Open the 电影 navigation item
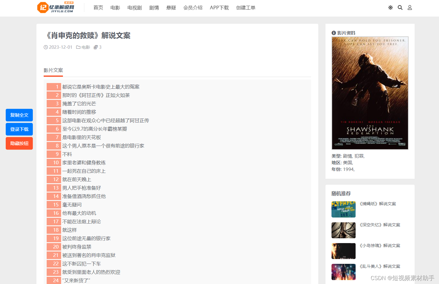 point(115,8)
